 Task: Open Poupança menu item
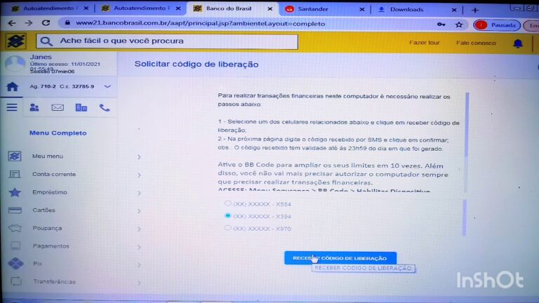[x=48, y=228]
